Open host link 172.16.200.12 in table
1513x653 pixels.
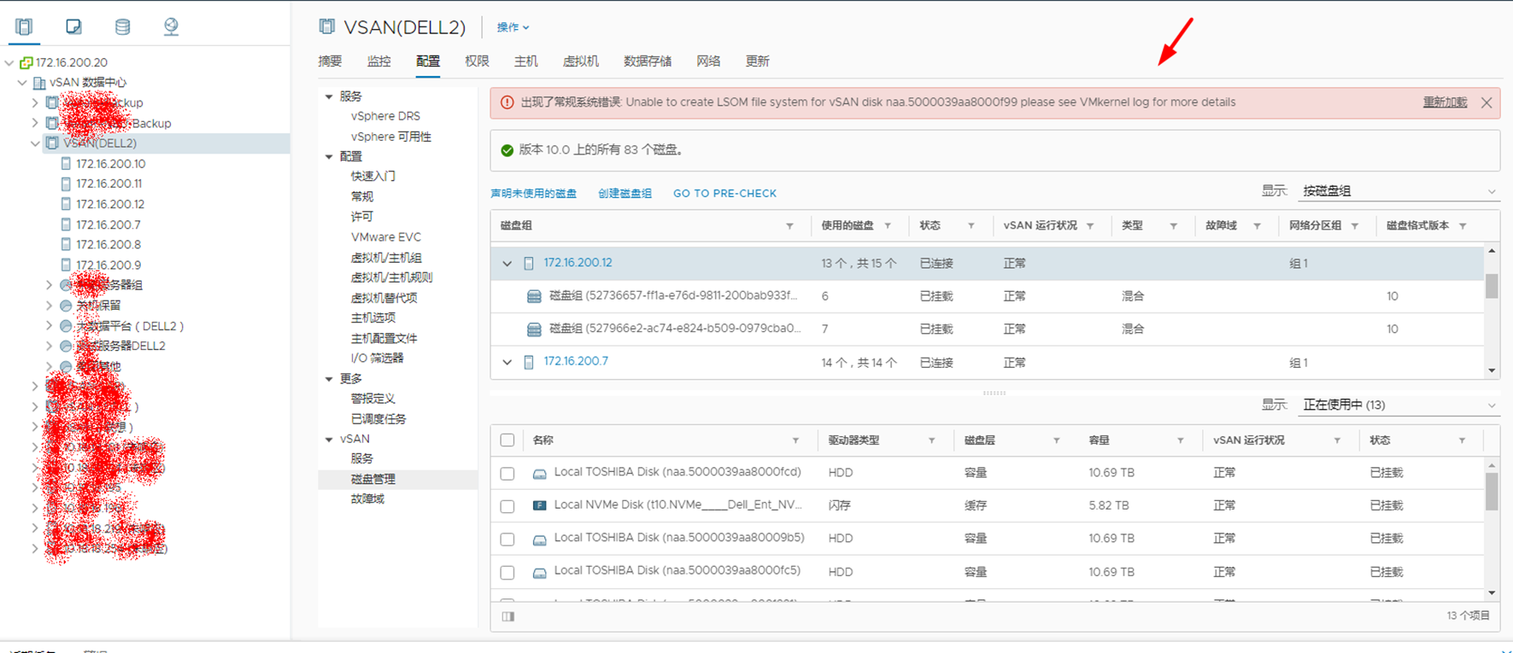click(578, 263)
